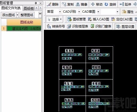Pin the 图纸管理 panel
This screenshot has width=137, height=112.
pyautogui.click(x=36, y=3)
